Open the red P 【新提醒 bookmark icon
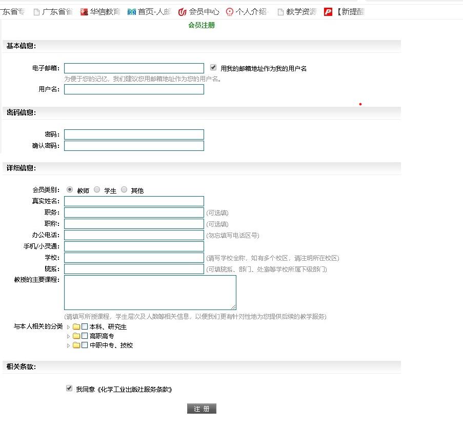Screen dimensions: 463x425 327,11
